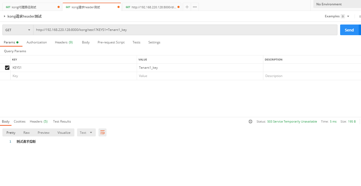Open the request Settings tab

click(154, 42)
